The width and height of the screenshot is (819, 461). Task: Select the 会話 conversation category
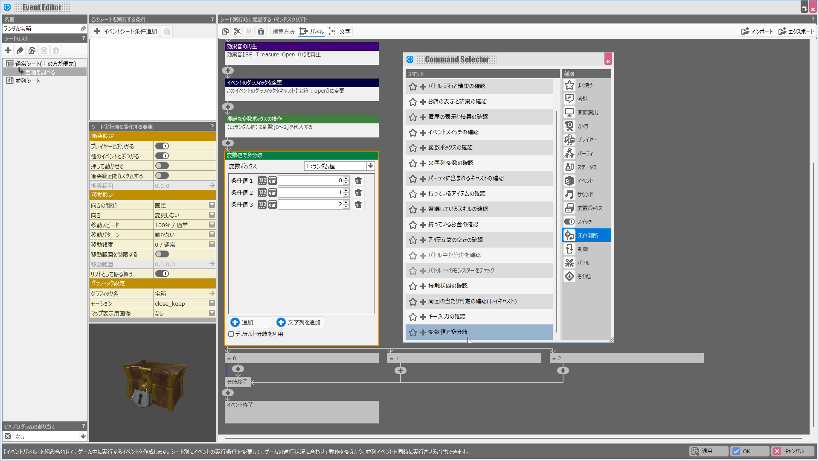587,99
